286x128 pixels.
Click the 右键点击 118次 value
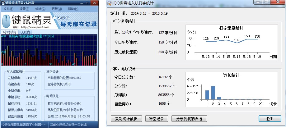click(x=30, y=84)
